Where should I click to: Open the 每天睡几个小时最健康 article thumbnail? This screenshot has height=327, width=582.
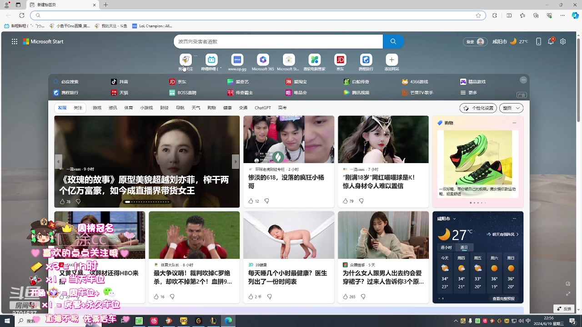[x=289, y=235]
